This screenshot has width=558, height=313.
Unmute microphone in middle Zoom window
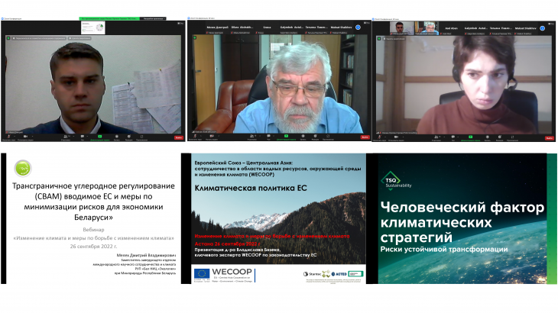point(195,136)
